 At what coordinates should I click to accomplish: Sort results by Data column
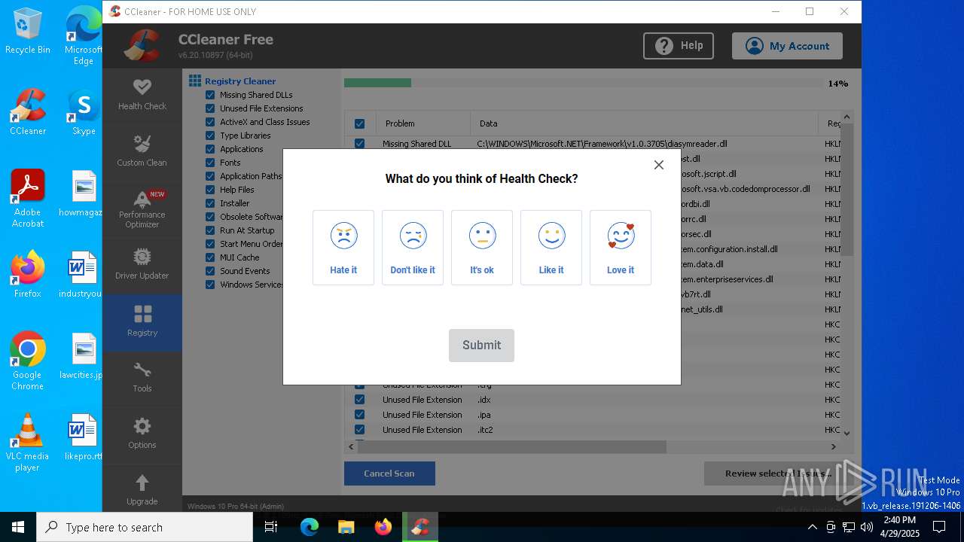tap(645, 123)
